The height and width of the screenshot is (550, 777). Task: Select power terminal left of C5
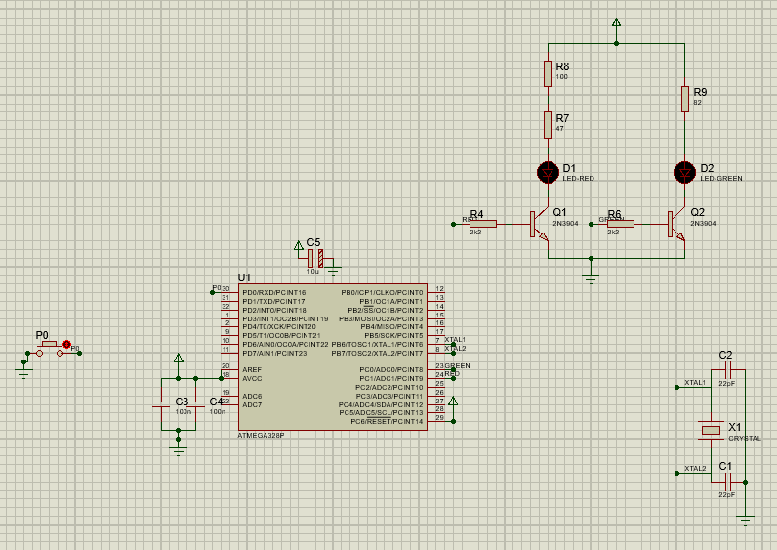(299, 245)
